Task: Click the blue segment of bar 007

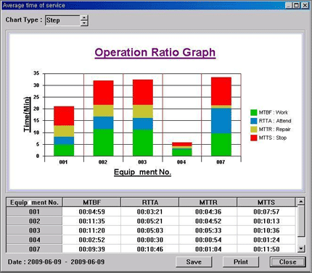Action: click(221, 121)
